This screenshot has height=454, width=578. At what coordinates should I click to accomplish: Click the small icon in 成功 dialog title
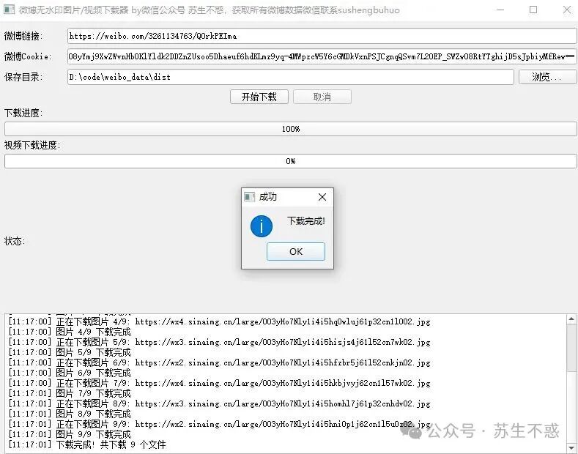click(250, 197)
